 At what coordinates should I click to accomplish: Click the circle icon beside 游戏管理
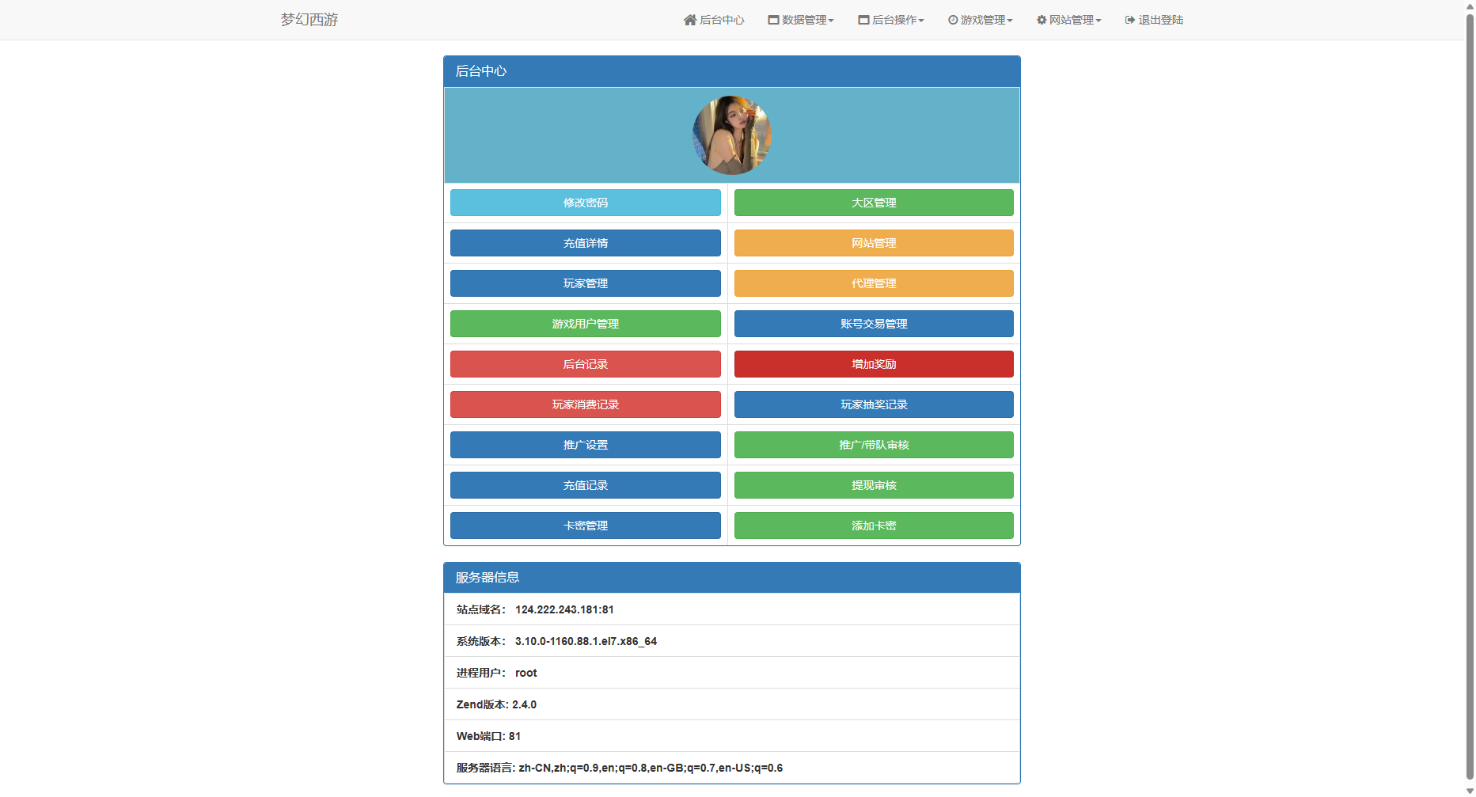[x=953, y=20]
